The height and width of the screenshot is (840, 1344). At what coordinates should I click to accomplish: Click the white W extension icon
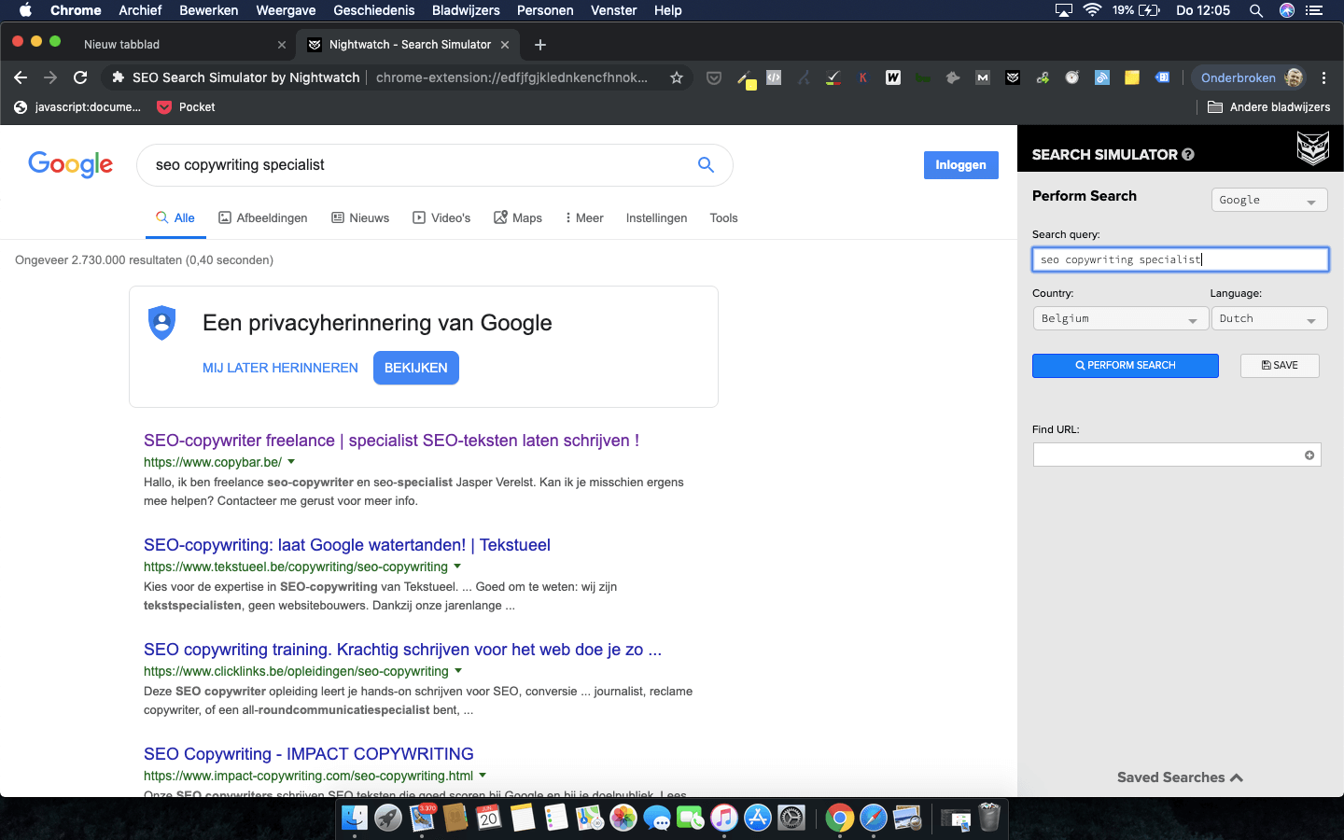[x=893, y=77]
